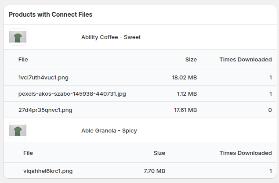279x183 pixels.
Task: Click the Products with Connect Files heading
Action: click(51, 14)
